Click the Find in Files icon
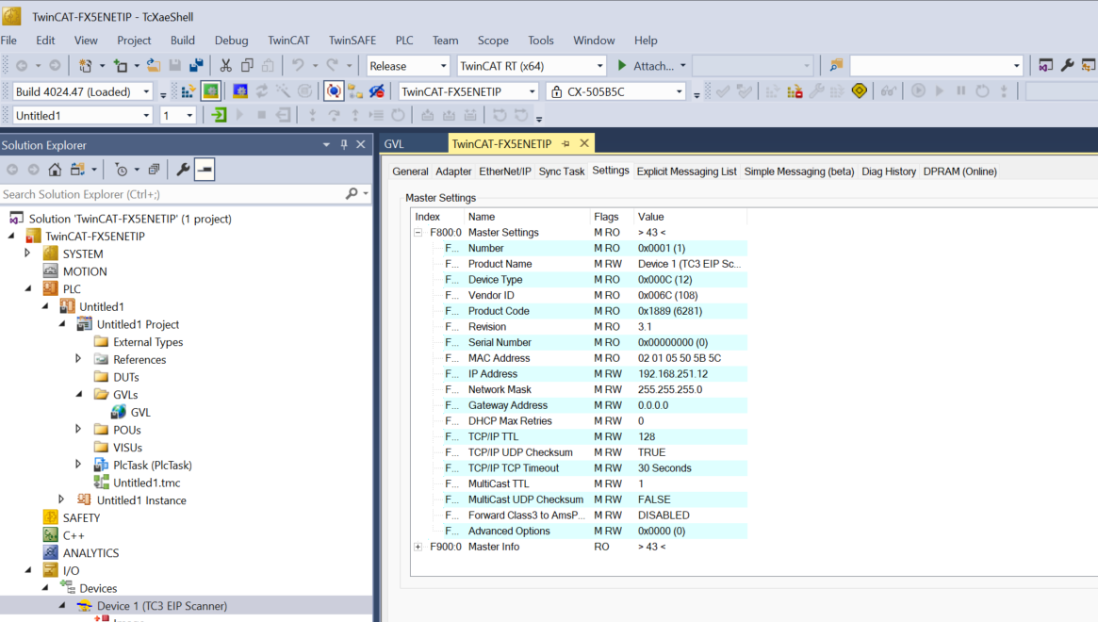The image size is (1098, 622). [x=836, y=66]
